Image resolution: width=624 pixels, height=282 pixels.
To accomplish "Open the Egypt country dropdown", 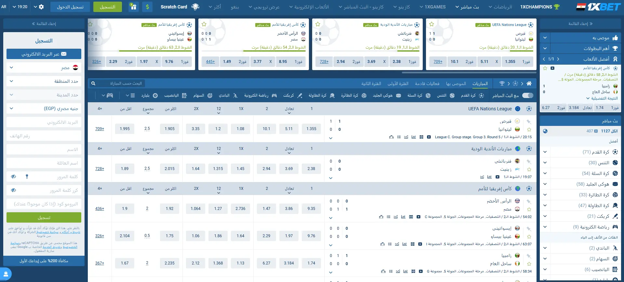I will pyautogui.click(x=44, y=67).
